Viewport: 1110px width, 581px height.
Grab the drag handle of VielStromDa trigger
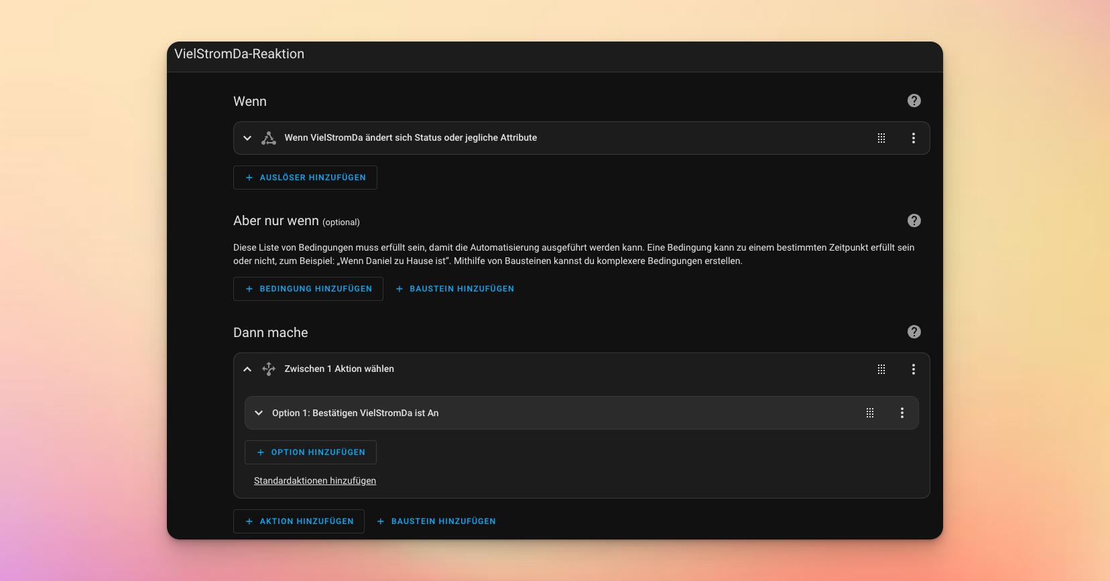(x=881, y=138)
